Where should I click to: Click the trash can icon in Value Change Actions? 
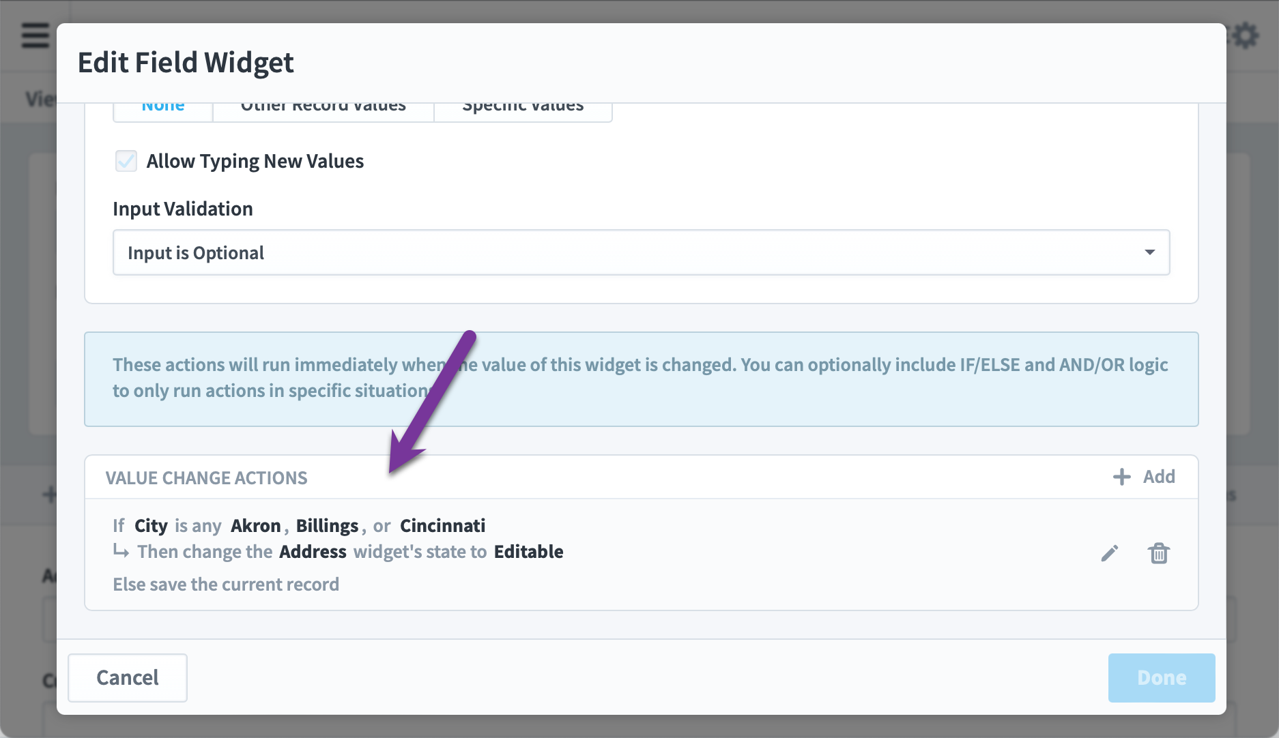point(1158,553)
